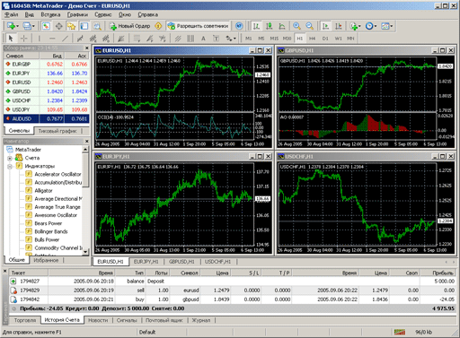Select the trendline drawing tool
The width and height of the screenshot is (460, 338).
[x=65, y=39]
